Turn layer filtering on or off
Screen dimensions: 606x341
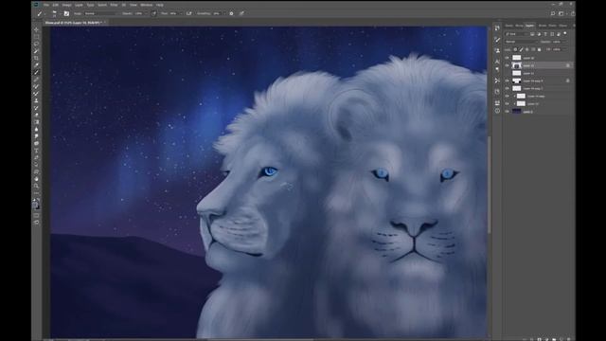pyautogui.click(x=565, y=33)
